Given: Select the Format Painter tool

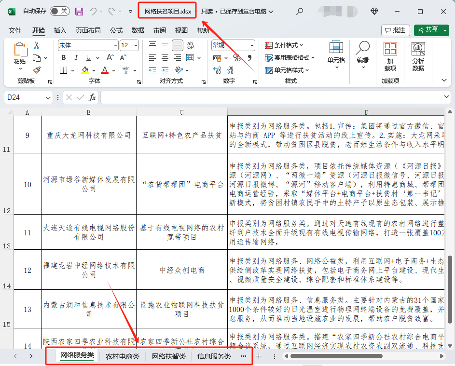Looking at the screenshot, I should [37, 70].
